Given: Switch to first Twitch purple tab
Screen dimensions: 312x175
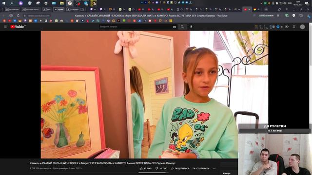Looking at the screenshot, I should (x=93, y=9).
